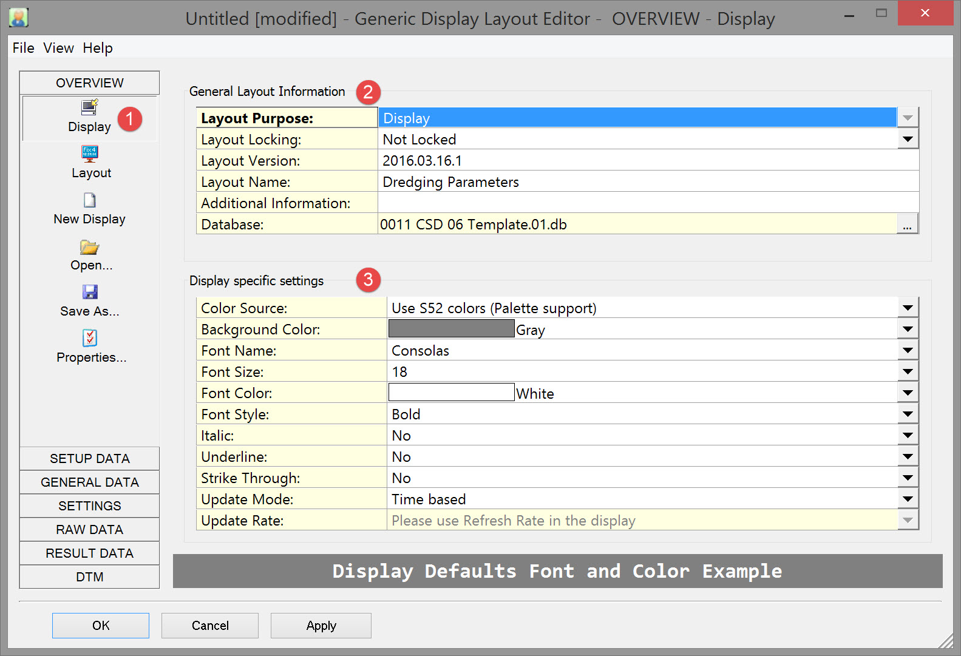Browse for database with ellipsis button
The height and width of the screenshot is (656, 961).
point(907,225)
